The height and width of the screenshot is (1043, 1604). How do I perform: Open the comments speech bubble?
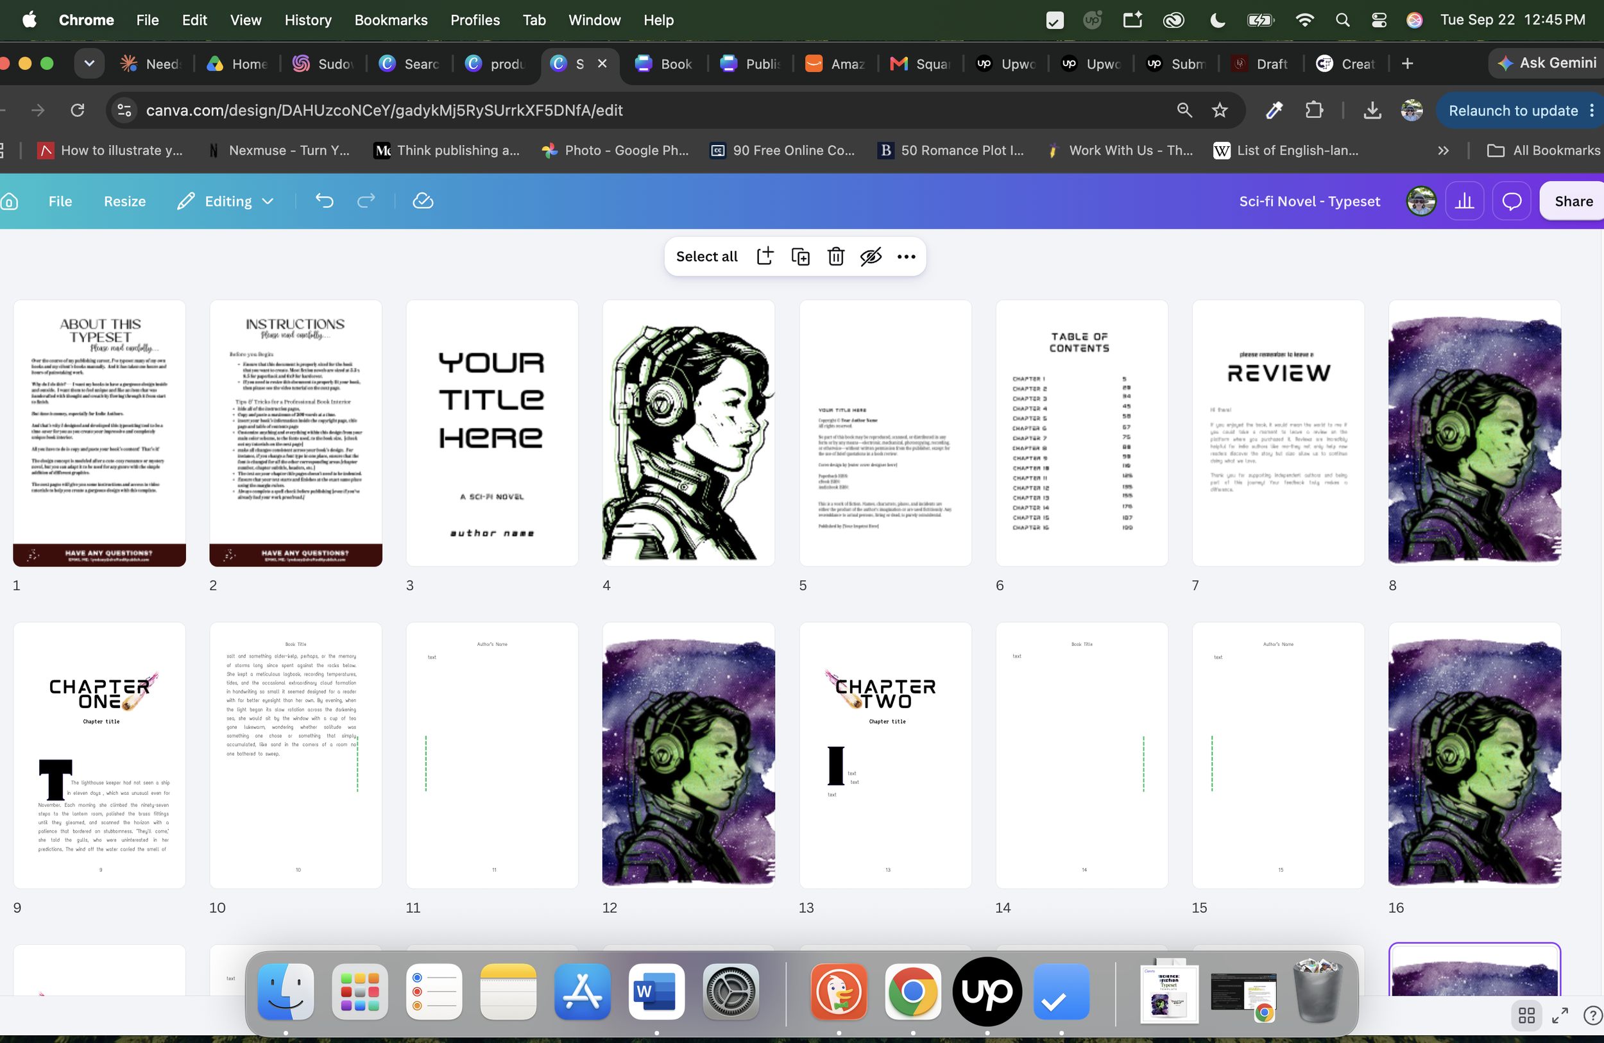coord(1512,201)
